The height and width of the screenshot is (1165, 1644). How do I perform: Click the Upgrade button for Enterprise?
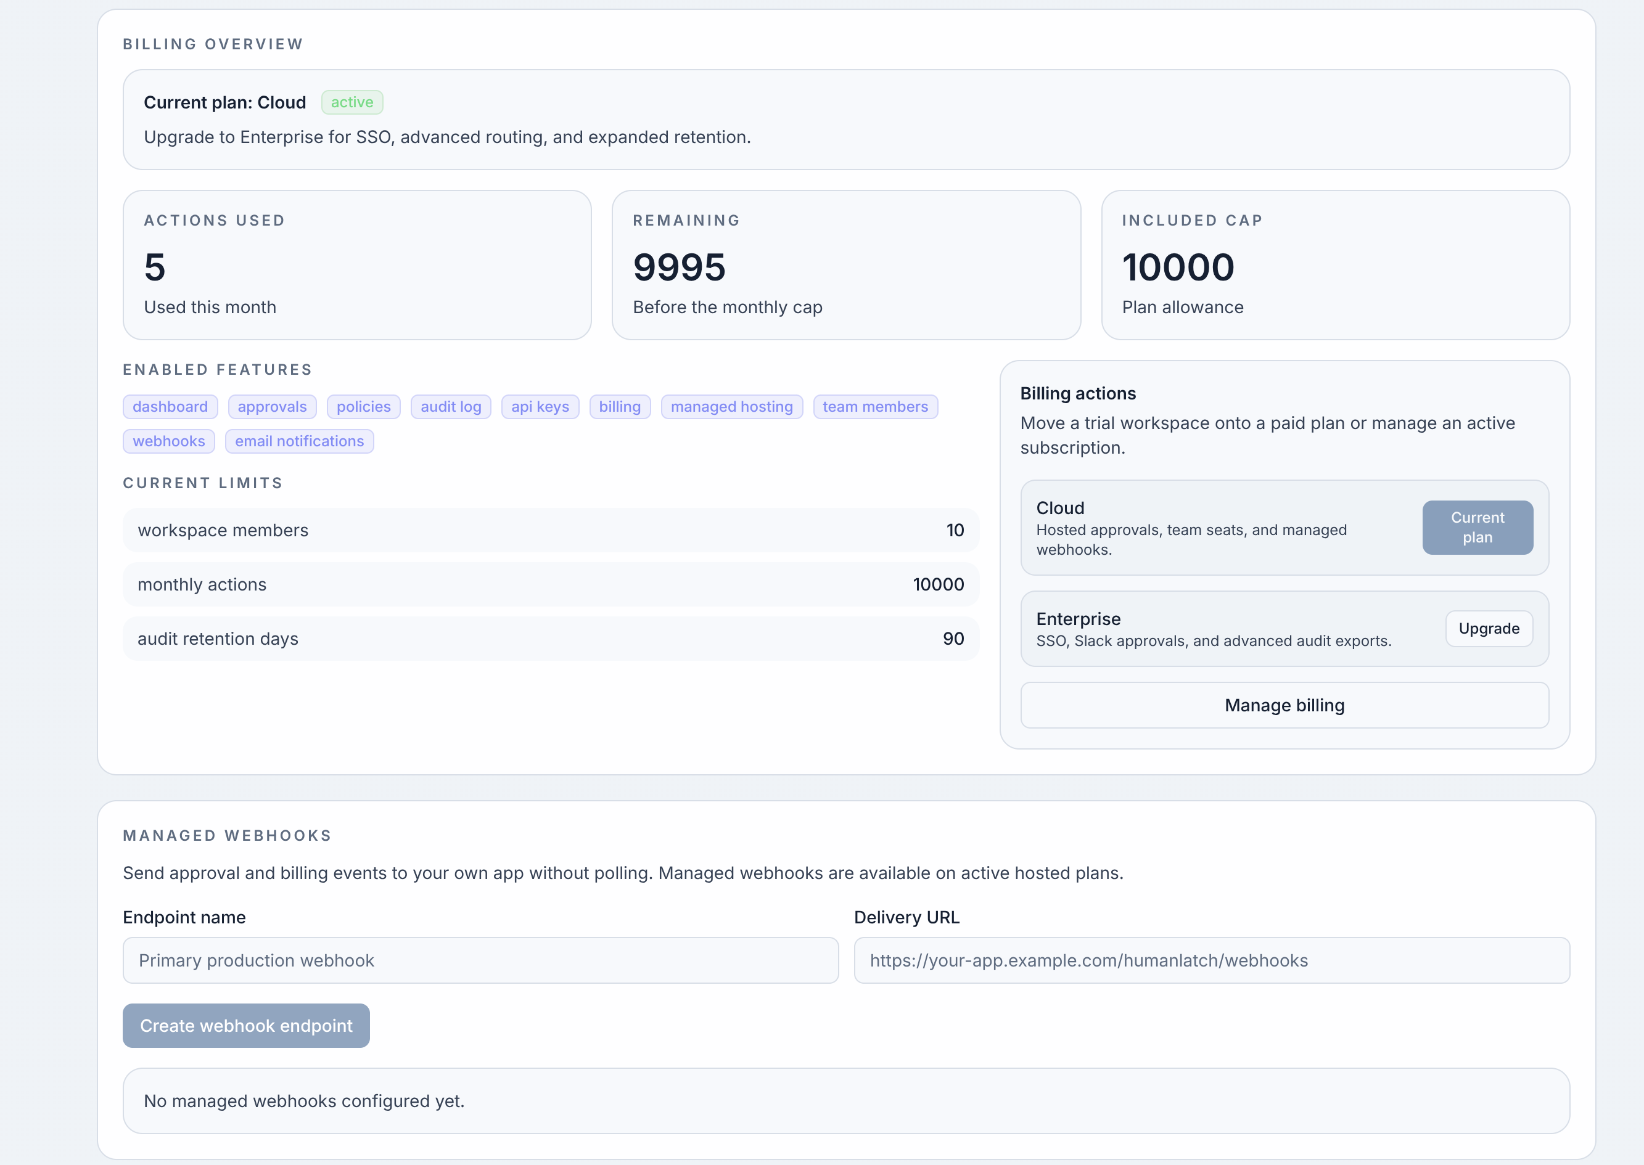pos(1488,628)
